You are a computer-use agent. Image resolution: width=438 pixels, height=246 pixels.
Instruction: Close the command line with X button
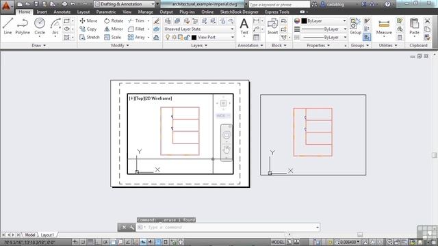[124, 228]
